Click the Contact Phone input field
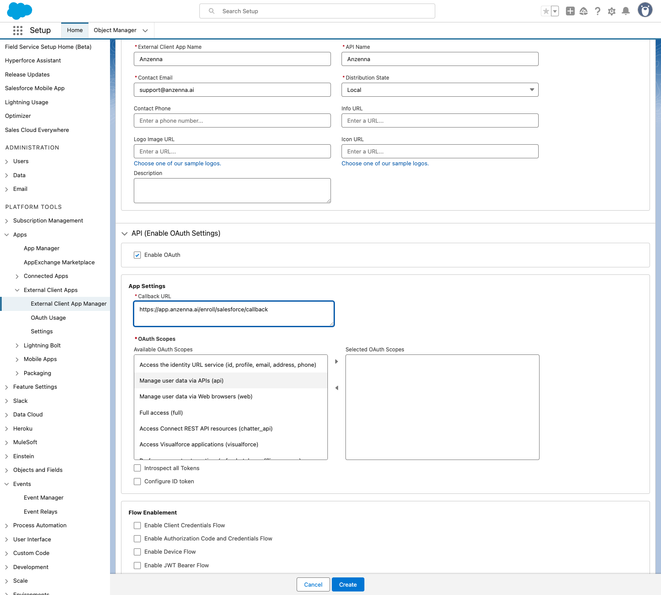 tap(232, 120)
